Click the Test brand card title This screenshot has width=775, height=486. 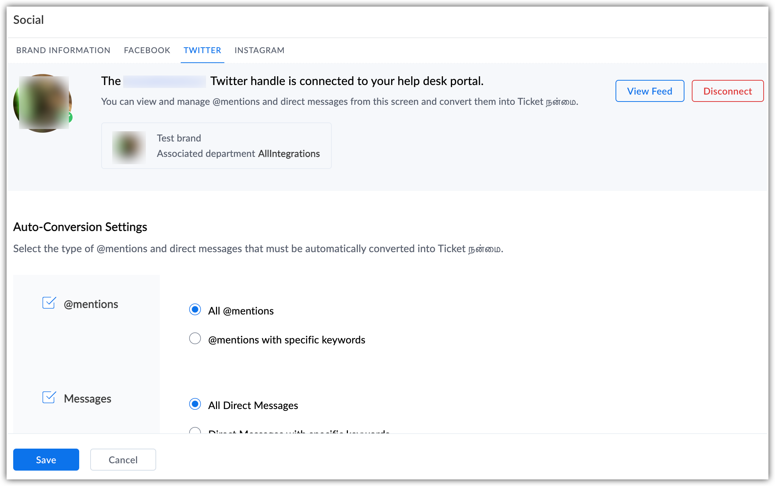(x=179, y=138)
